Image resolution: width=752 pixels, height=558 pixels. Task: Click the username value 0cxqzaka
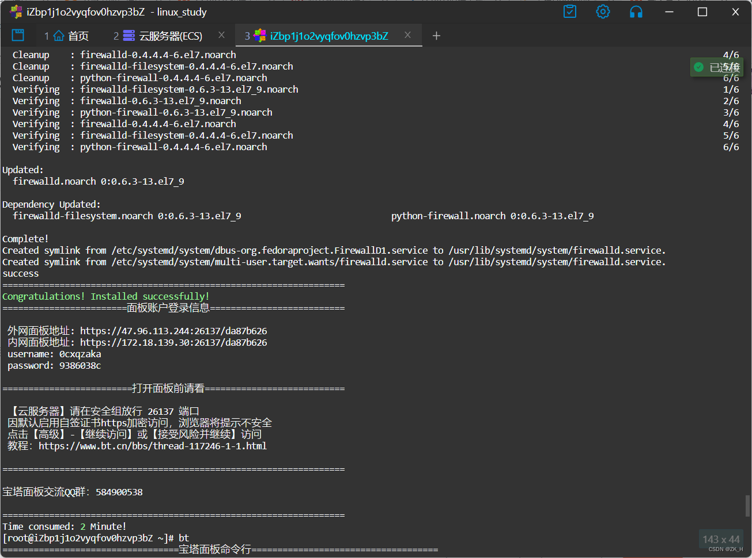tap(80, 354)
